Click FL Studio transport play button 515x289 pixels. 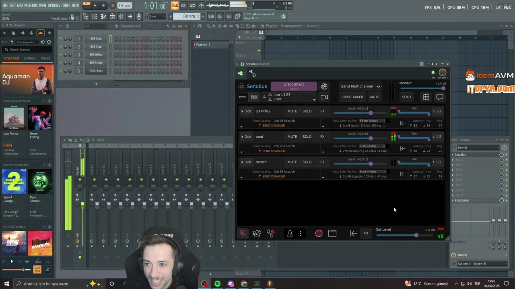point(95,6)
